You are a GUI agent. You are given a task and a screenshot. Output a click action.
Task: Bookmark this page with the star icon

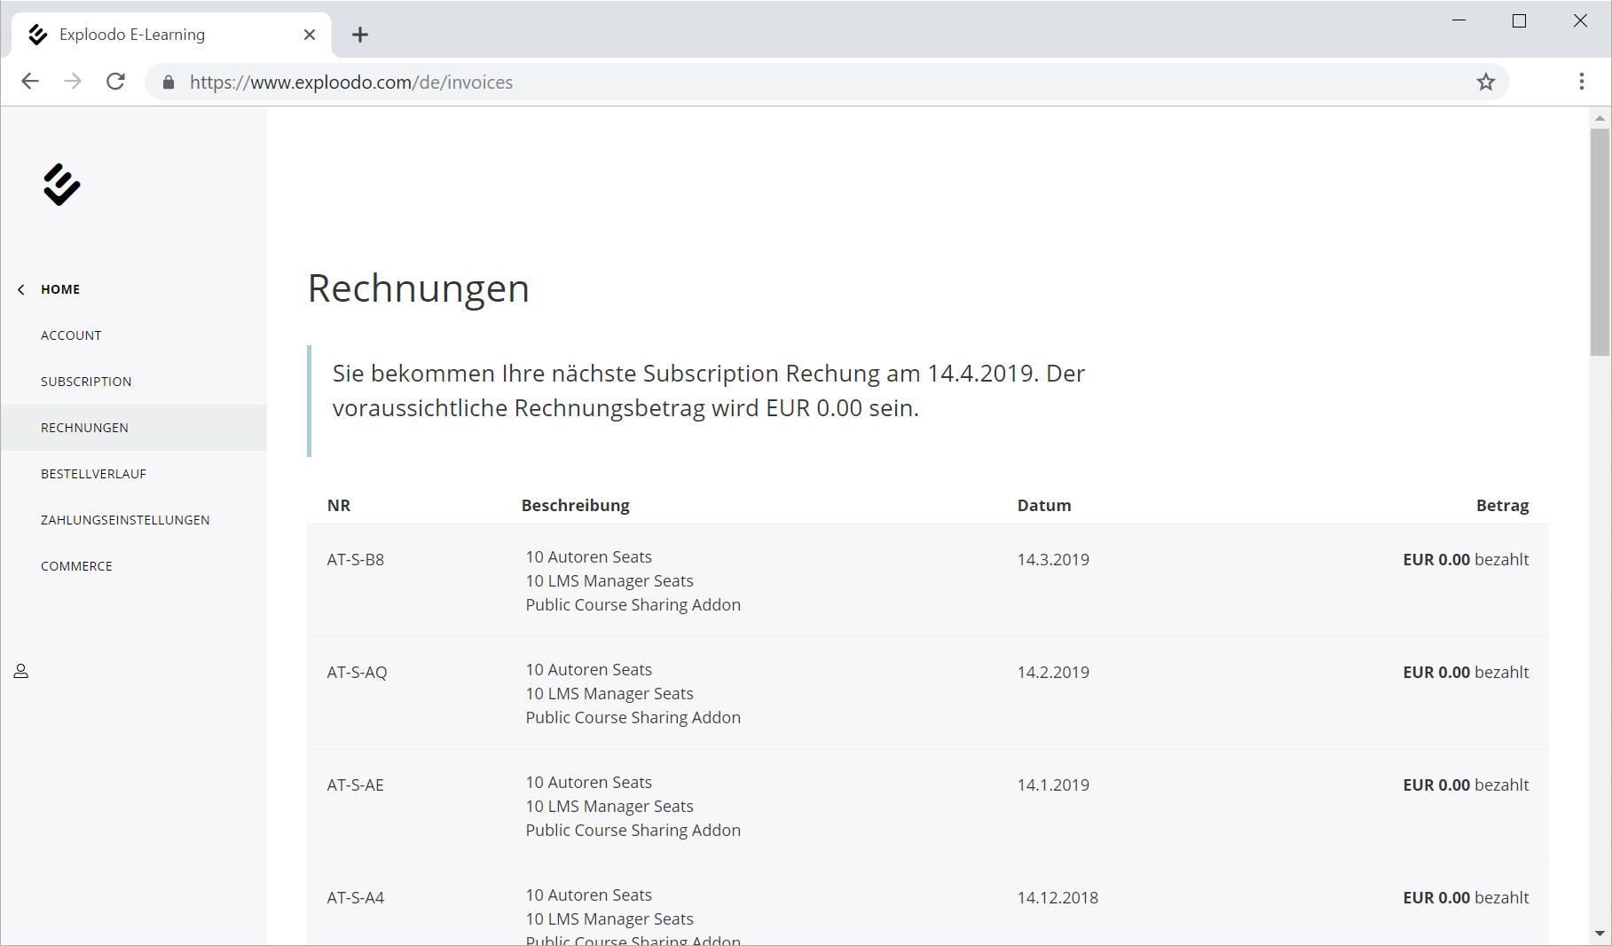click(x=1485, y=83)
